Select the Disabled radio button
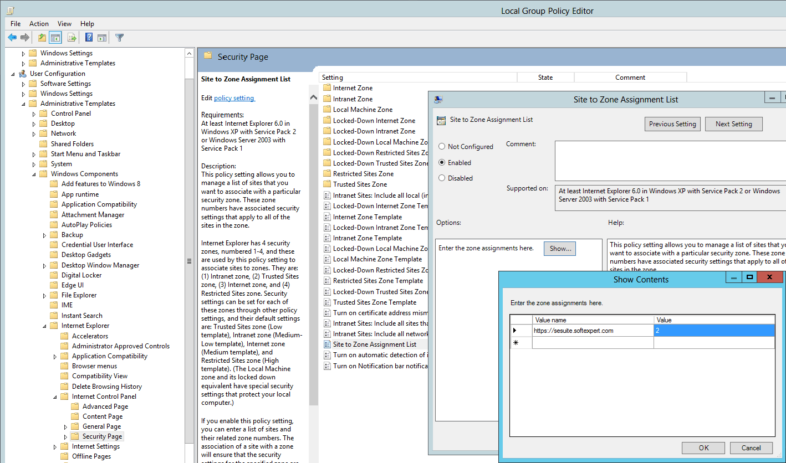The height and width of the screenshot is (463, 786). click(x=442, y=178)
